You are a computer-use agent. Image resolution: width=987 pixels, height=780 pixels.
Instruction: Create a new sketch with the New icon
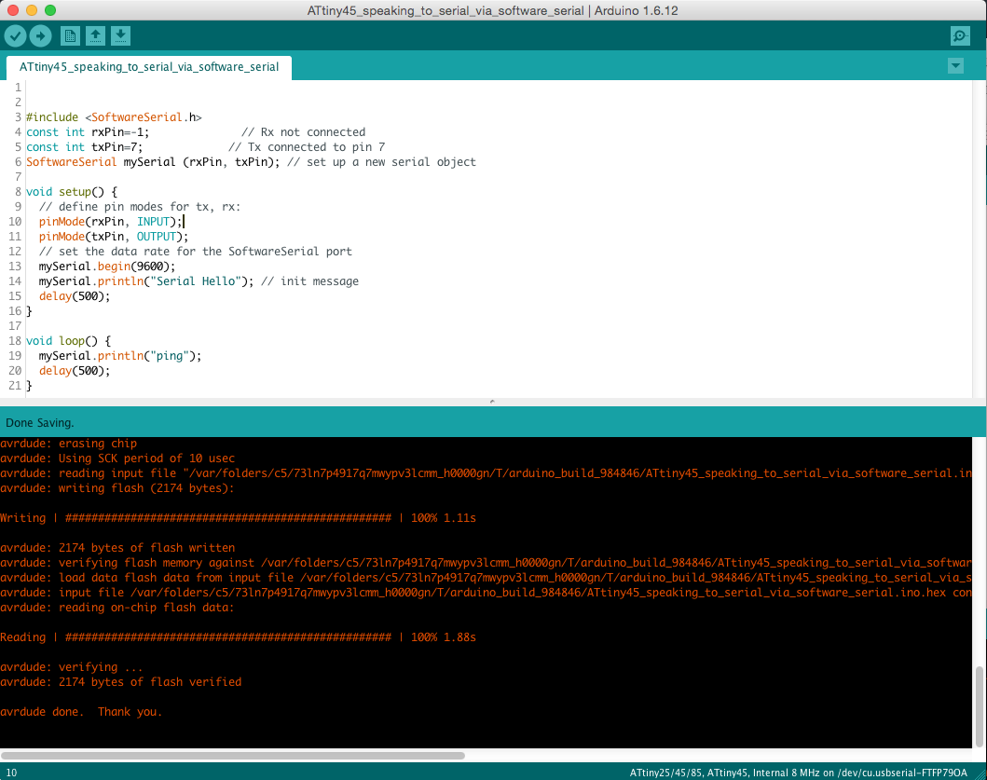(70, 36)
